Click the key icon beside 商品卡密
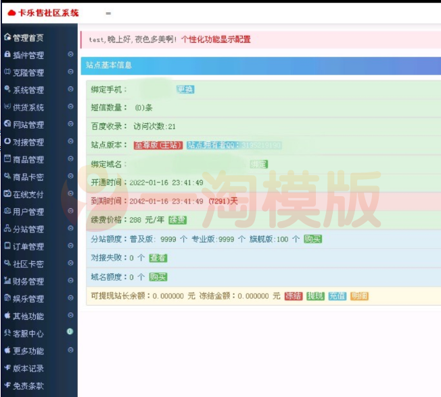The height and width of the screenshot is (397, 441). tap(7, 176)
